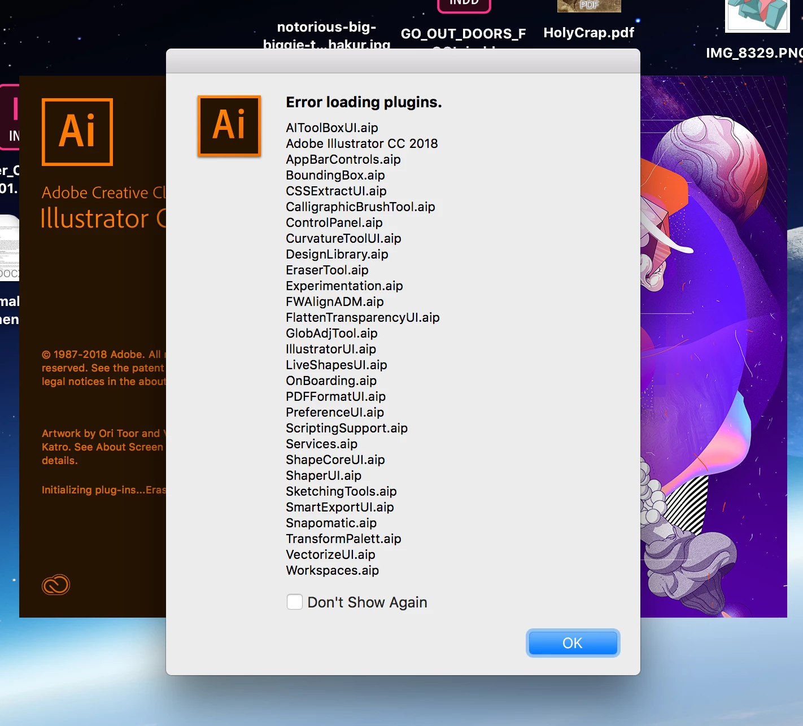
Task: Click FlattenTransparencyUI.aip entry
Action: coord(363,317)
